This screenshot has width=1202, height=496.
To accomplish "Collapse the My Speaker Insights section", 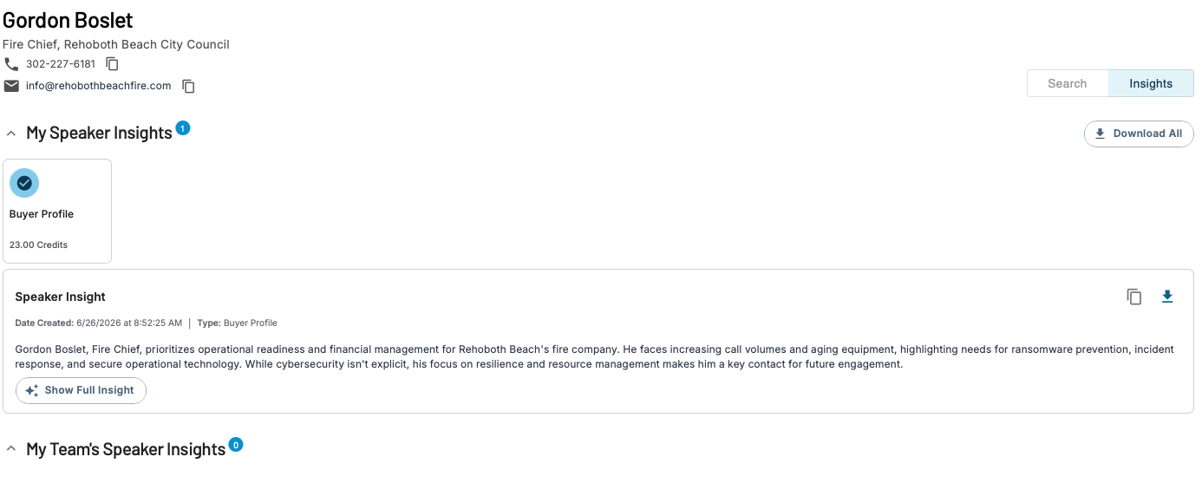I will (x=11, y=134).
